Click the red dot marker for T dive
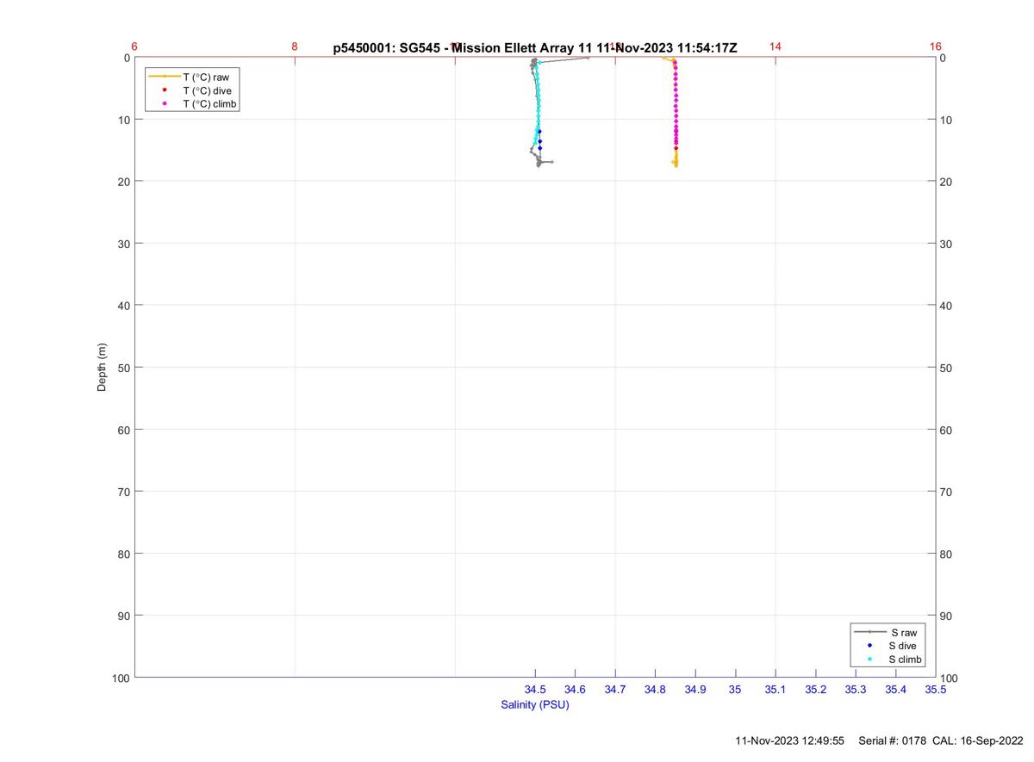The width and height of the screenshot is (1034, 762). pyautogui.click(x=164, y=90)
